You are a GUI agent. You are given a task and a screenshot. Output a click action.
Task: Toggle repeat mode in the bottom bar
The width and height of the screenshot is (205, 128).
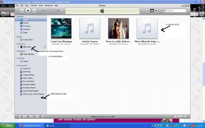click(34, 116)
